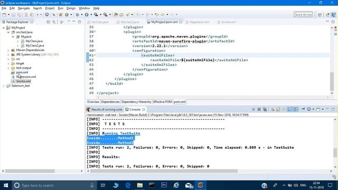Toggle Show Console on Standard Error change
The height and width of the screenshot is (190, 338).
click(296, 109)
